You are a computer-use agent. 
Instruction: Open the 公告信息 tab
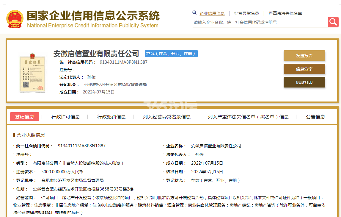pyautogui.click(x=315, y=117)
